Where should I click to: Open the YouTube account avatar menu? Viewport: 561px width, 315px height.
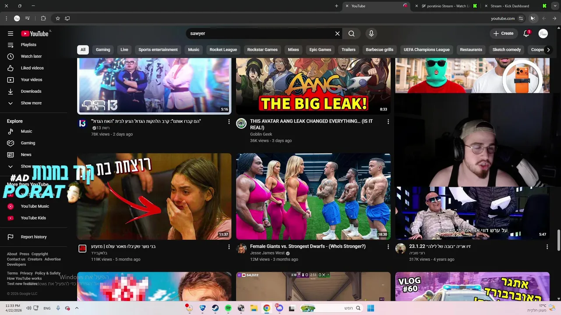543,34
